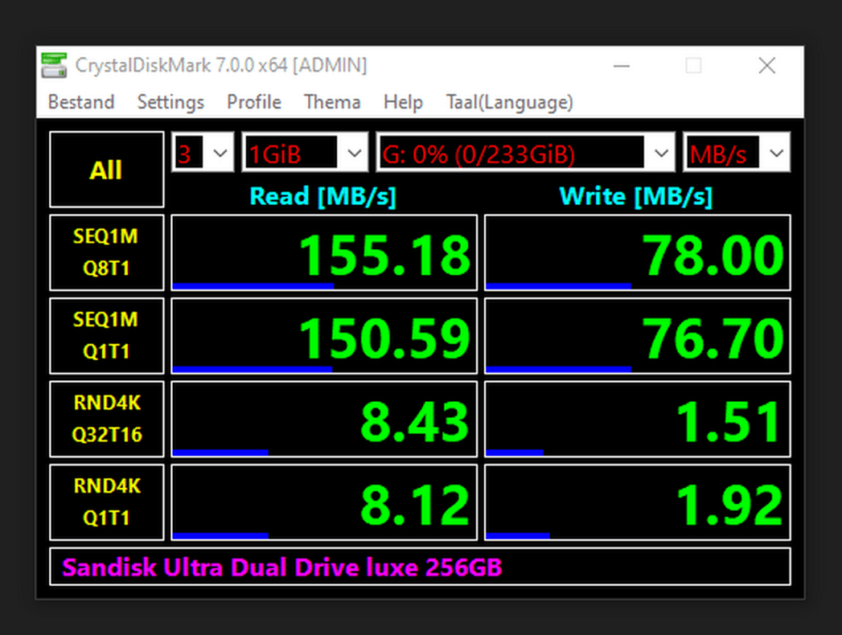Open the Bestand menu
Image resolution: width=842 pixels, height=635 pixels.
coord(81,102)
